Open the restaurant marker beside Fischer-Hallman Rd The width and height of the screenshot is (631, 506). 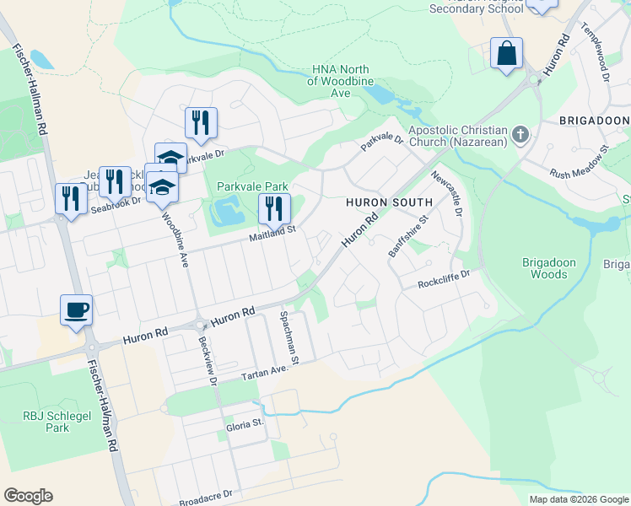[71, 202]
